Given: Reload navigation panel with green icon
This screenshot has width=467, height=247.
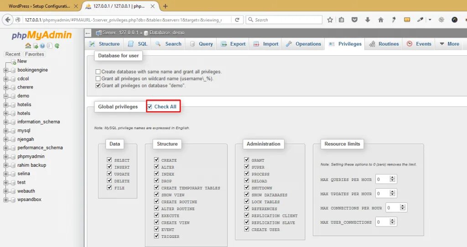Looking at the screenshot, I should (57, 46).
